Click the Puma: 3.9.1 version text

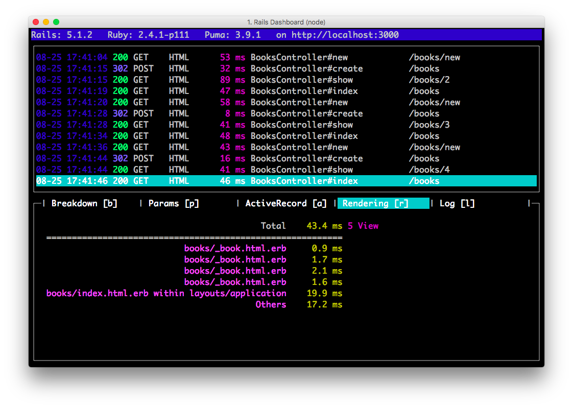(x=233, y=35)
